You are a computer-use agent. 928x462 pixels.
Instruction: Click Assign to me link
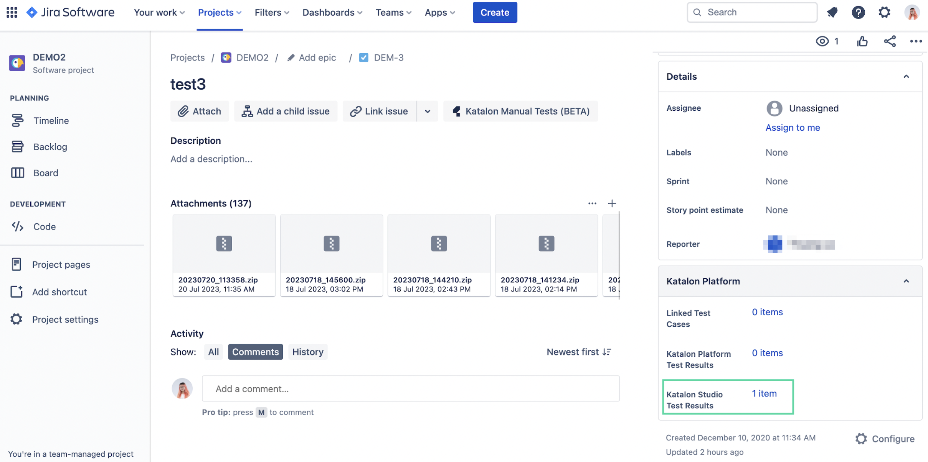[793, 128]
